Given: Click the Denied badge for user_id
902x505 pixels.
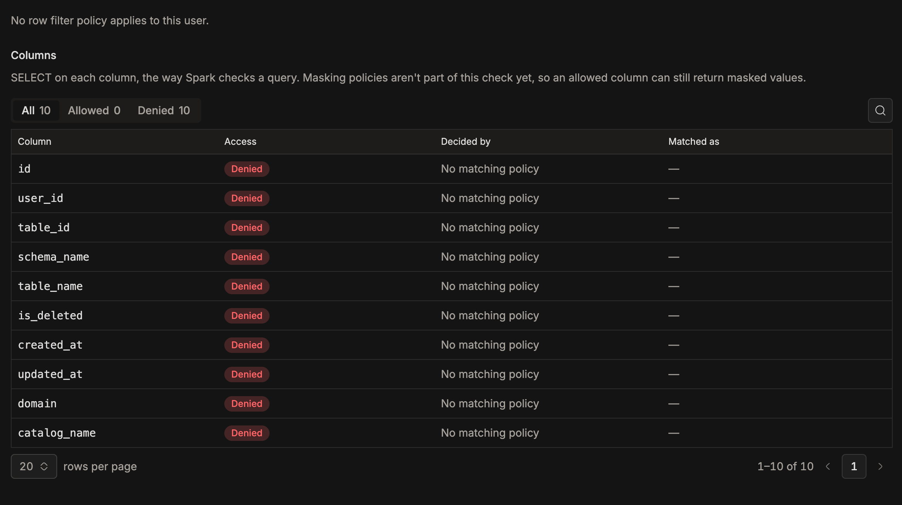Looking at the screenshot, I should [x=247, y=198].
